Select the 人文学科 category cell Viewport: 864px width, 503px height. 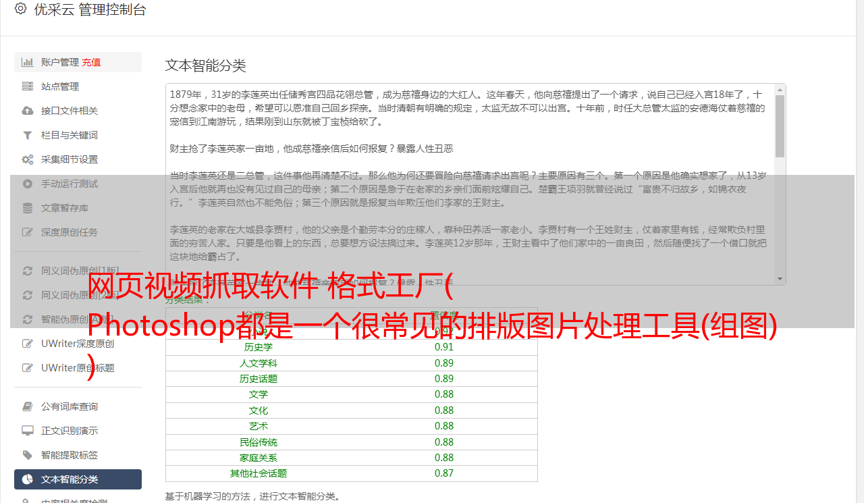click(x=259, y=363)
